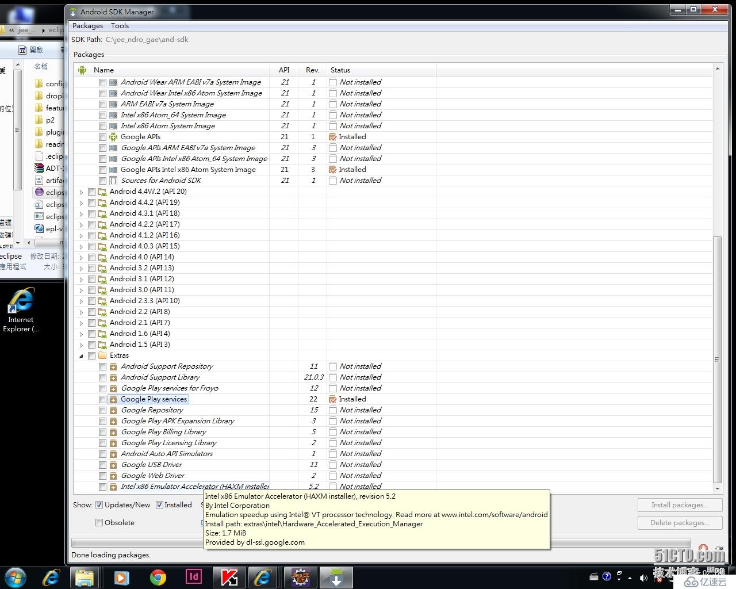This screenshot has height=589, width=736.
Task: Click Google USB Driver package icon
Action: tap(113, 465)
